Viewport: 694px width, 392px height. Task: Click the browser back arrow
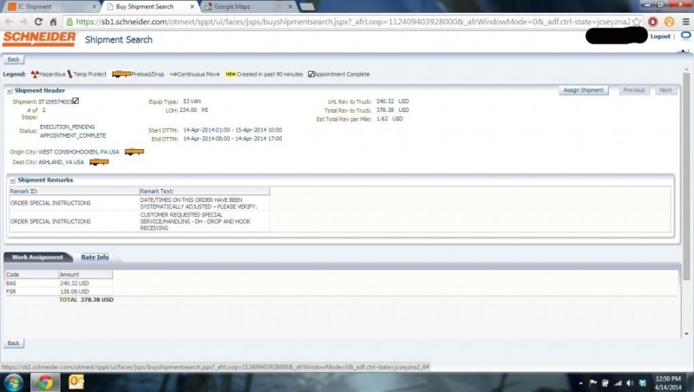tap(10, 21)
